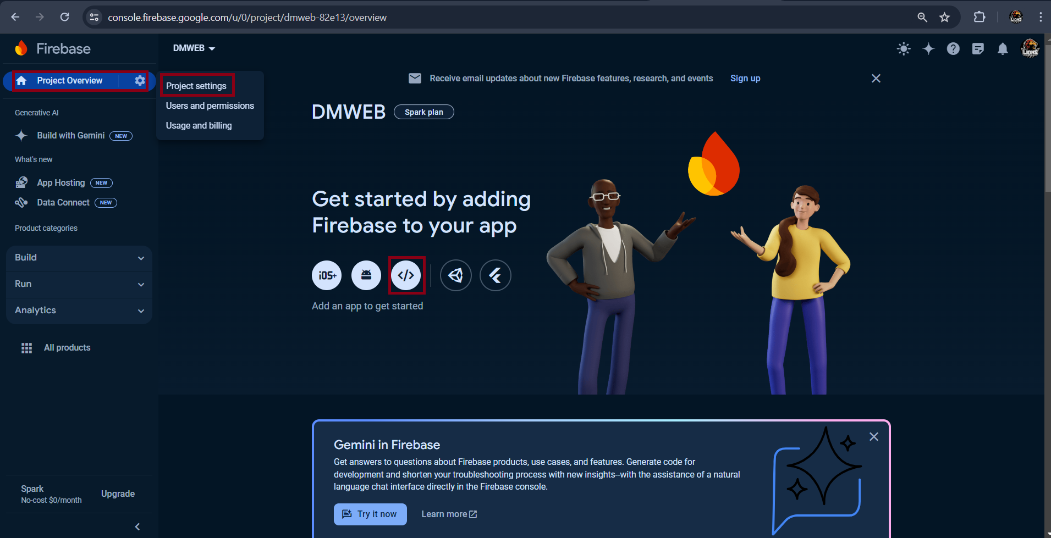Screen dimensions: 1051x538
Task: Open Gemini sparkle icon in top bar
Action: (928, 49)
